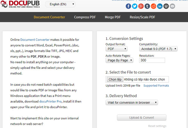This screenshot has height=128, width=188.
Task: Click the 'Compatibility:' label
Action: click(148, 44)
